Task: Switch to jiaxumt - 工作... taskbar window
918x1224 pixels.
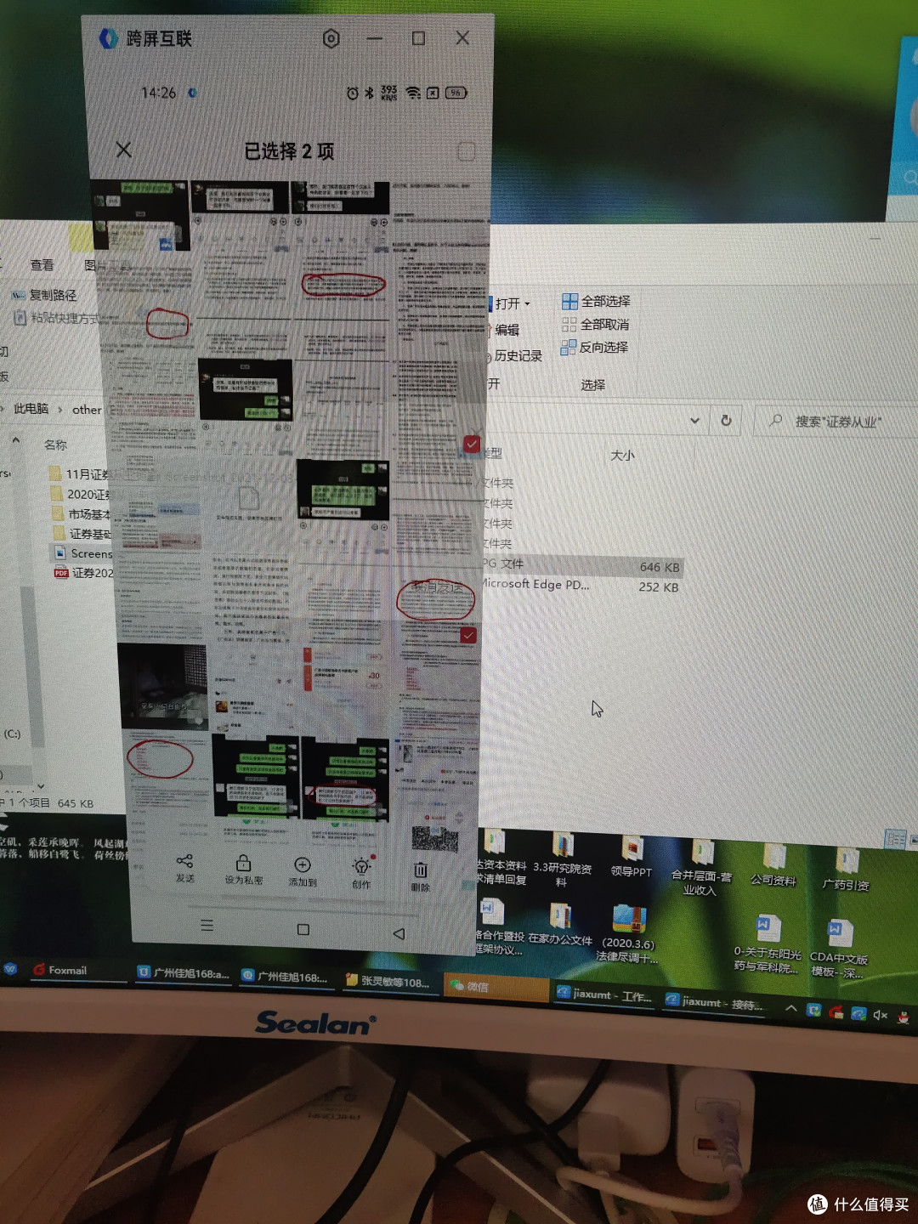Action: 604,994
